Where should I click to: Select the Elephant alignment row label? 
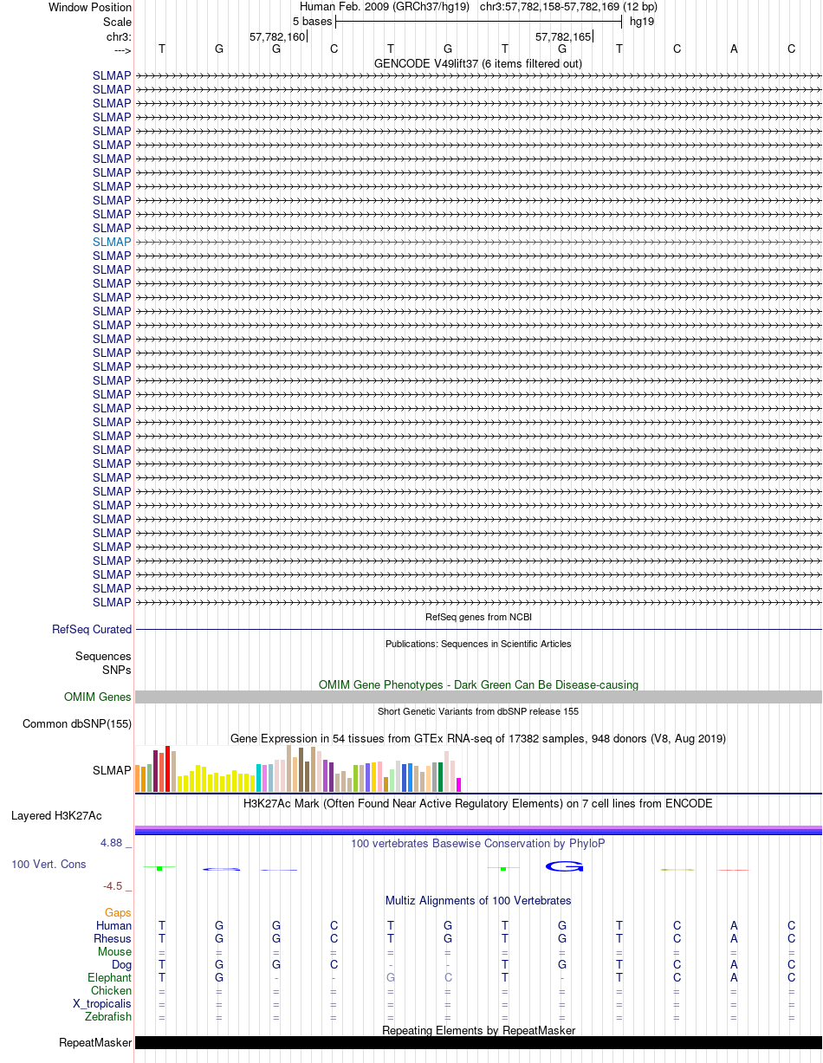[x=109, y=977]
